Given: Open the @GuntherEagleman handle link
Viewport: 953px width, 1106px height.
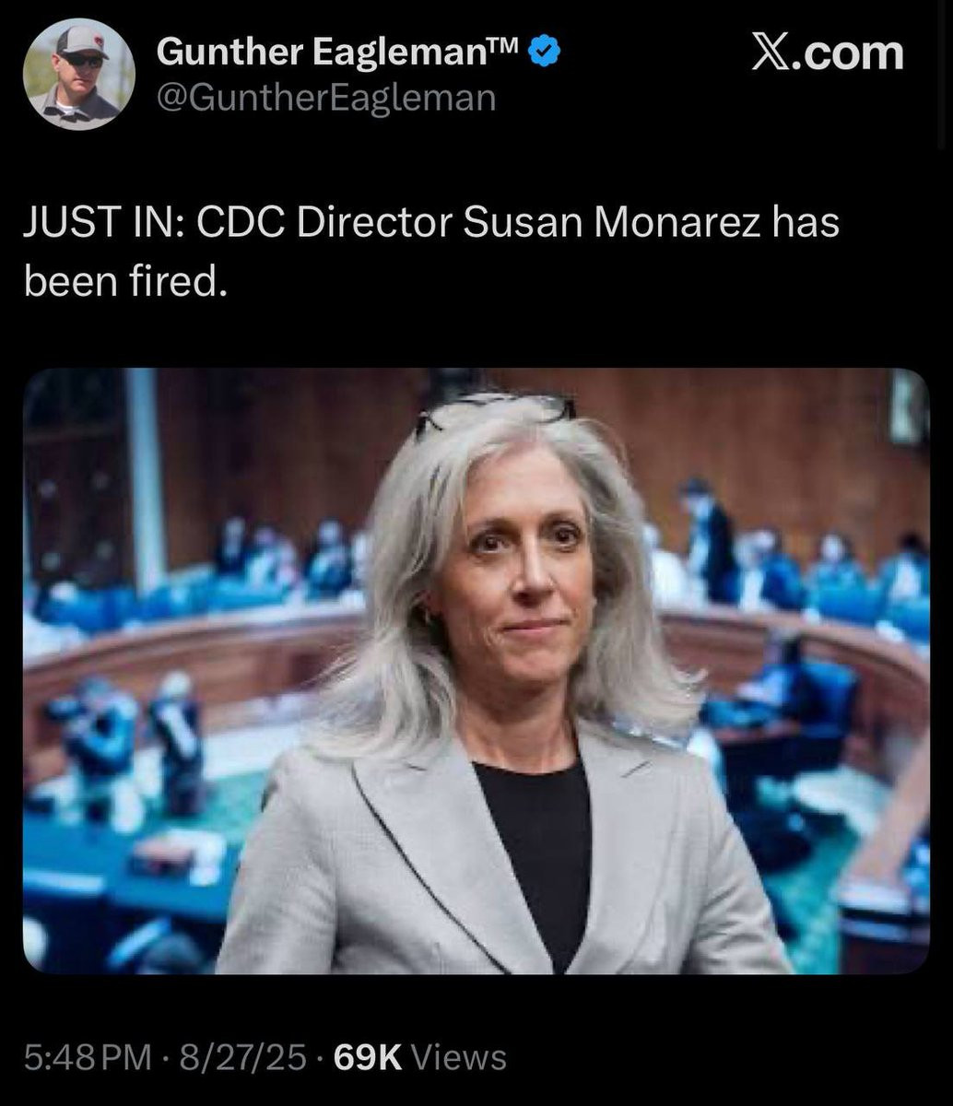Looking at the screenshot, I should (326, 97).
